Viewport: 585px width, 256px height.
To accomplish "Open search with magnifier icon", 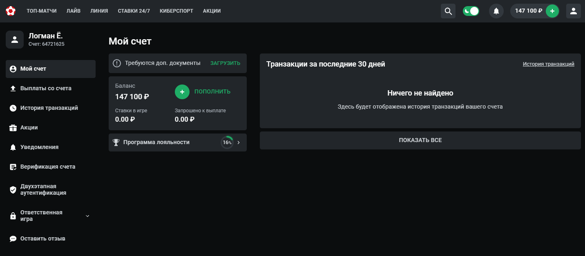I will [448, 11].
